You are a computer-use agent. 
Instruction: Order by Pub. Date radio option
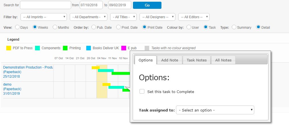click(x=94, y=27)
